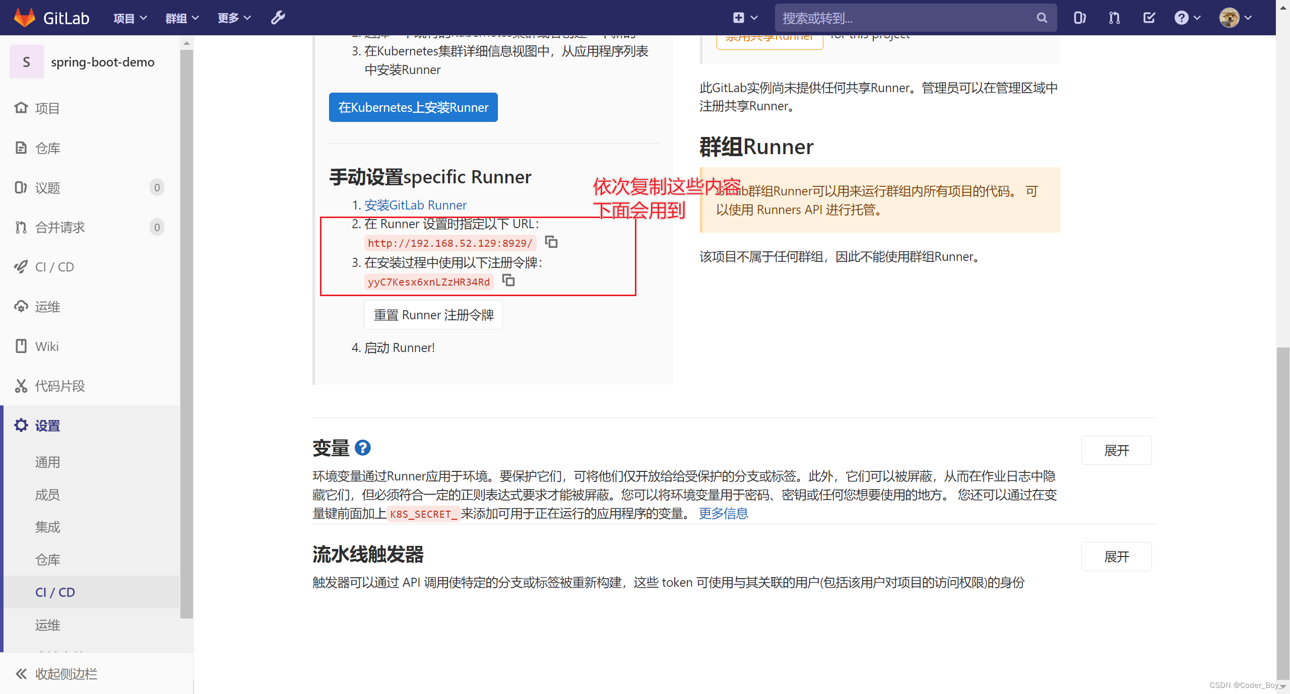Screen dimensions: 1290x694
Task: Click 在Kubernetes上安装Runner button
Action: (413, 107)
